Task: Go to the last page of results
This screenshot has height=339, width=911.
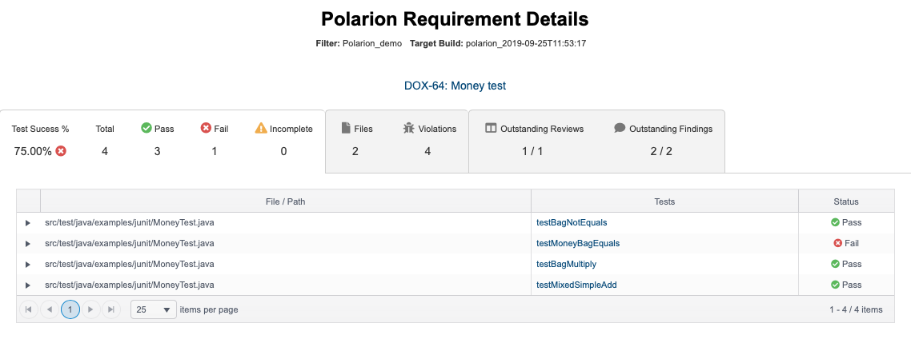Action: 111,309
